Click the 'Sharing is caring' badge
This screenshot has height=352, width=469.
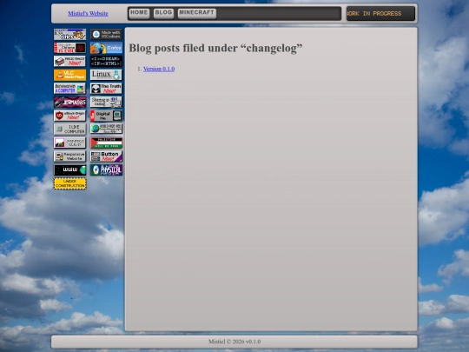pos(106,102)
